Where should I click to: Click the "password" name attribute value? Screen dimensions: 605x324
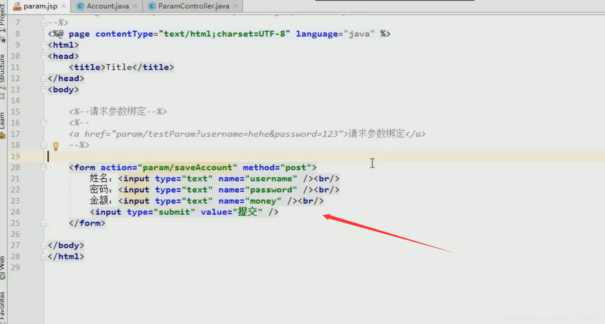click(271, 190)
